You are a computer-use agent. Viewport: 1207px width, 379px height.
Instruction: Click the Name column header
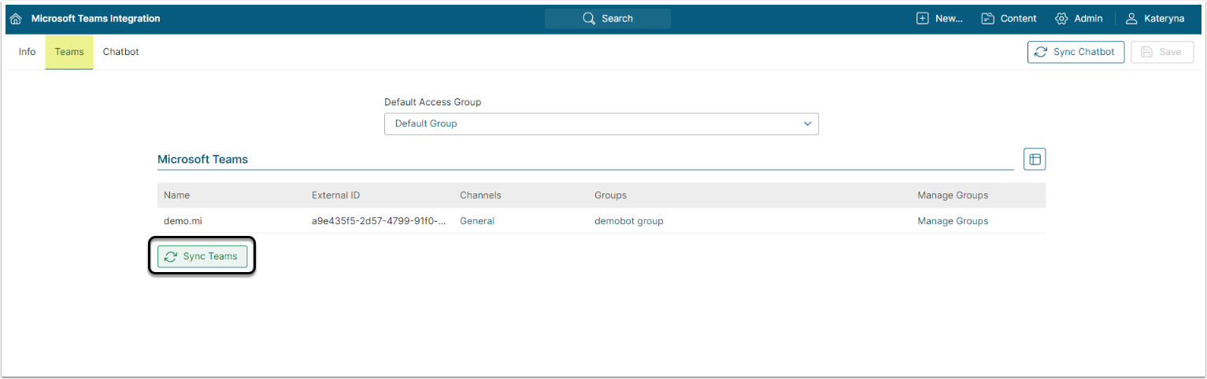point(176,195)
